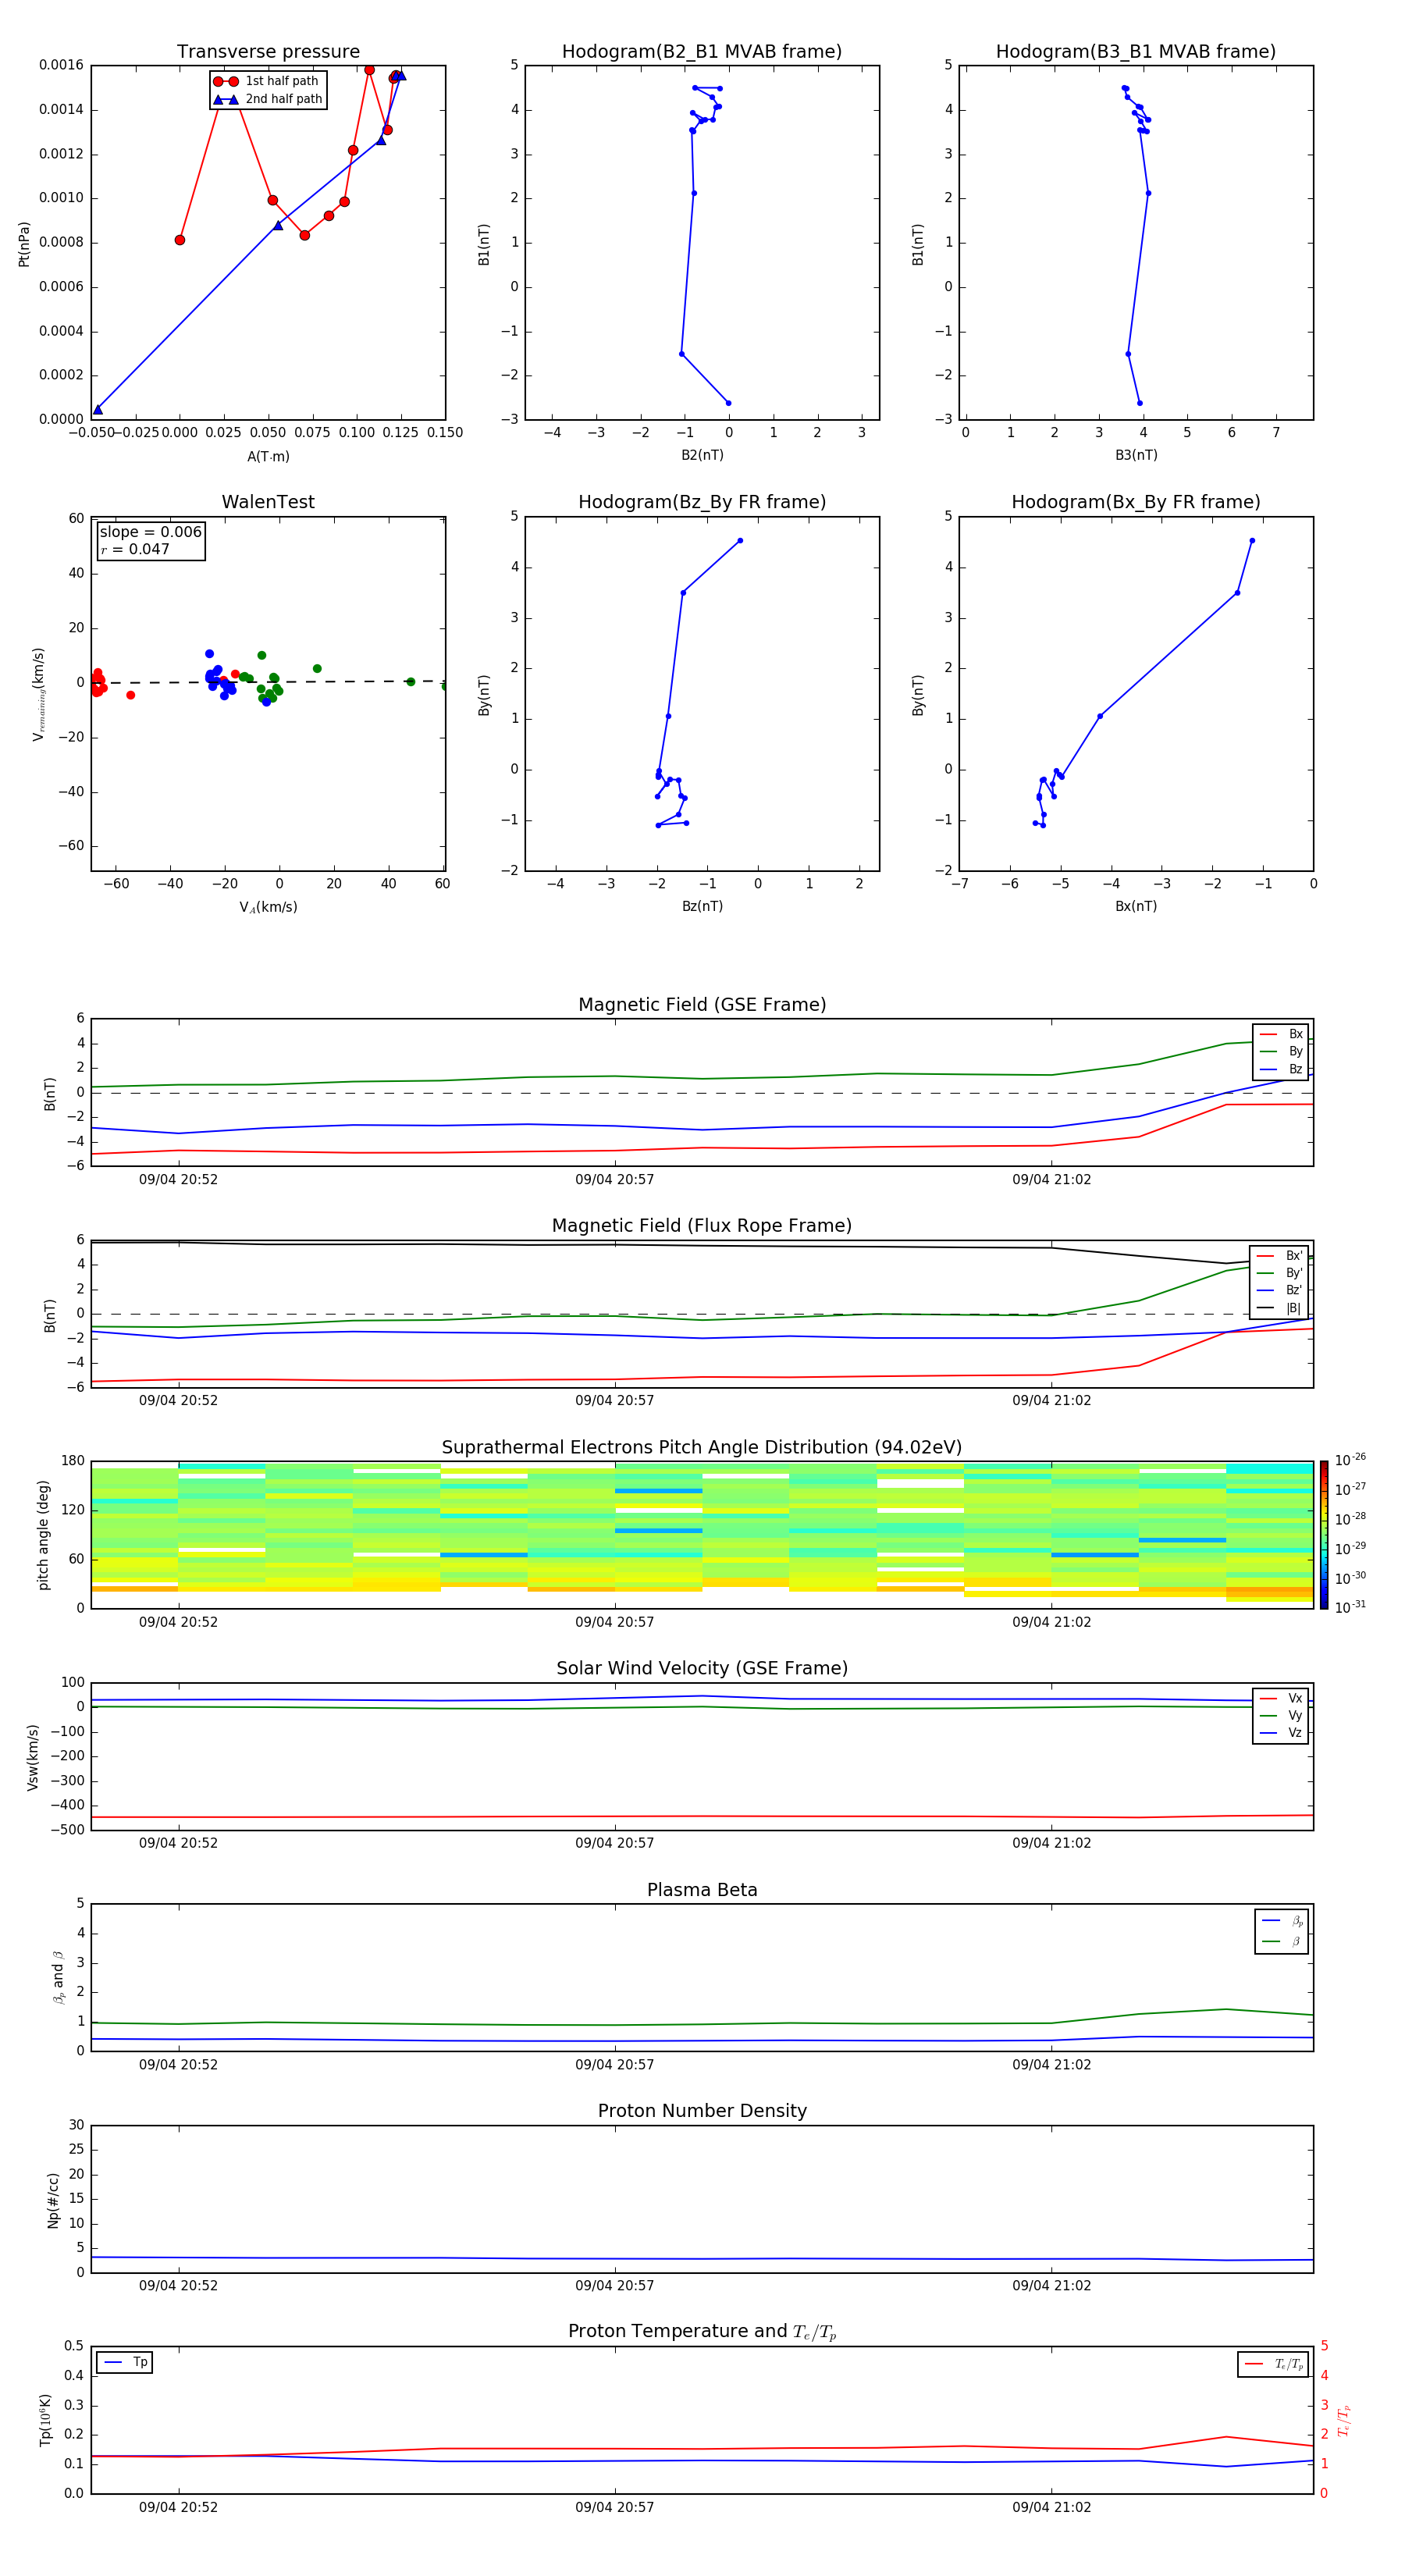
Task: Click the Plasma Beta legend box
Action: click(x=1282, y=1931)
